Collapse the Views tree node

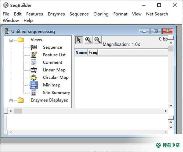(x=11, y=40)
